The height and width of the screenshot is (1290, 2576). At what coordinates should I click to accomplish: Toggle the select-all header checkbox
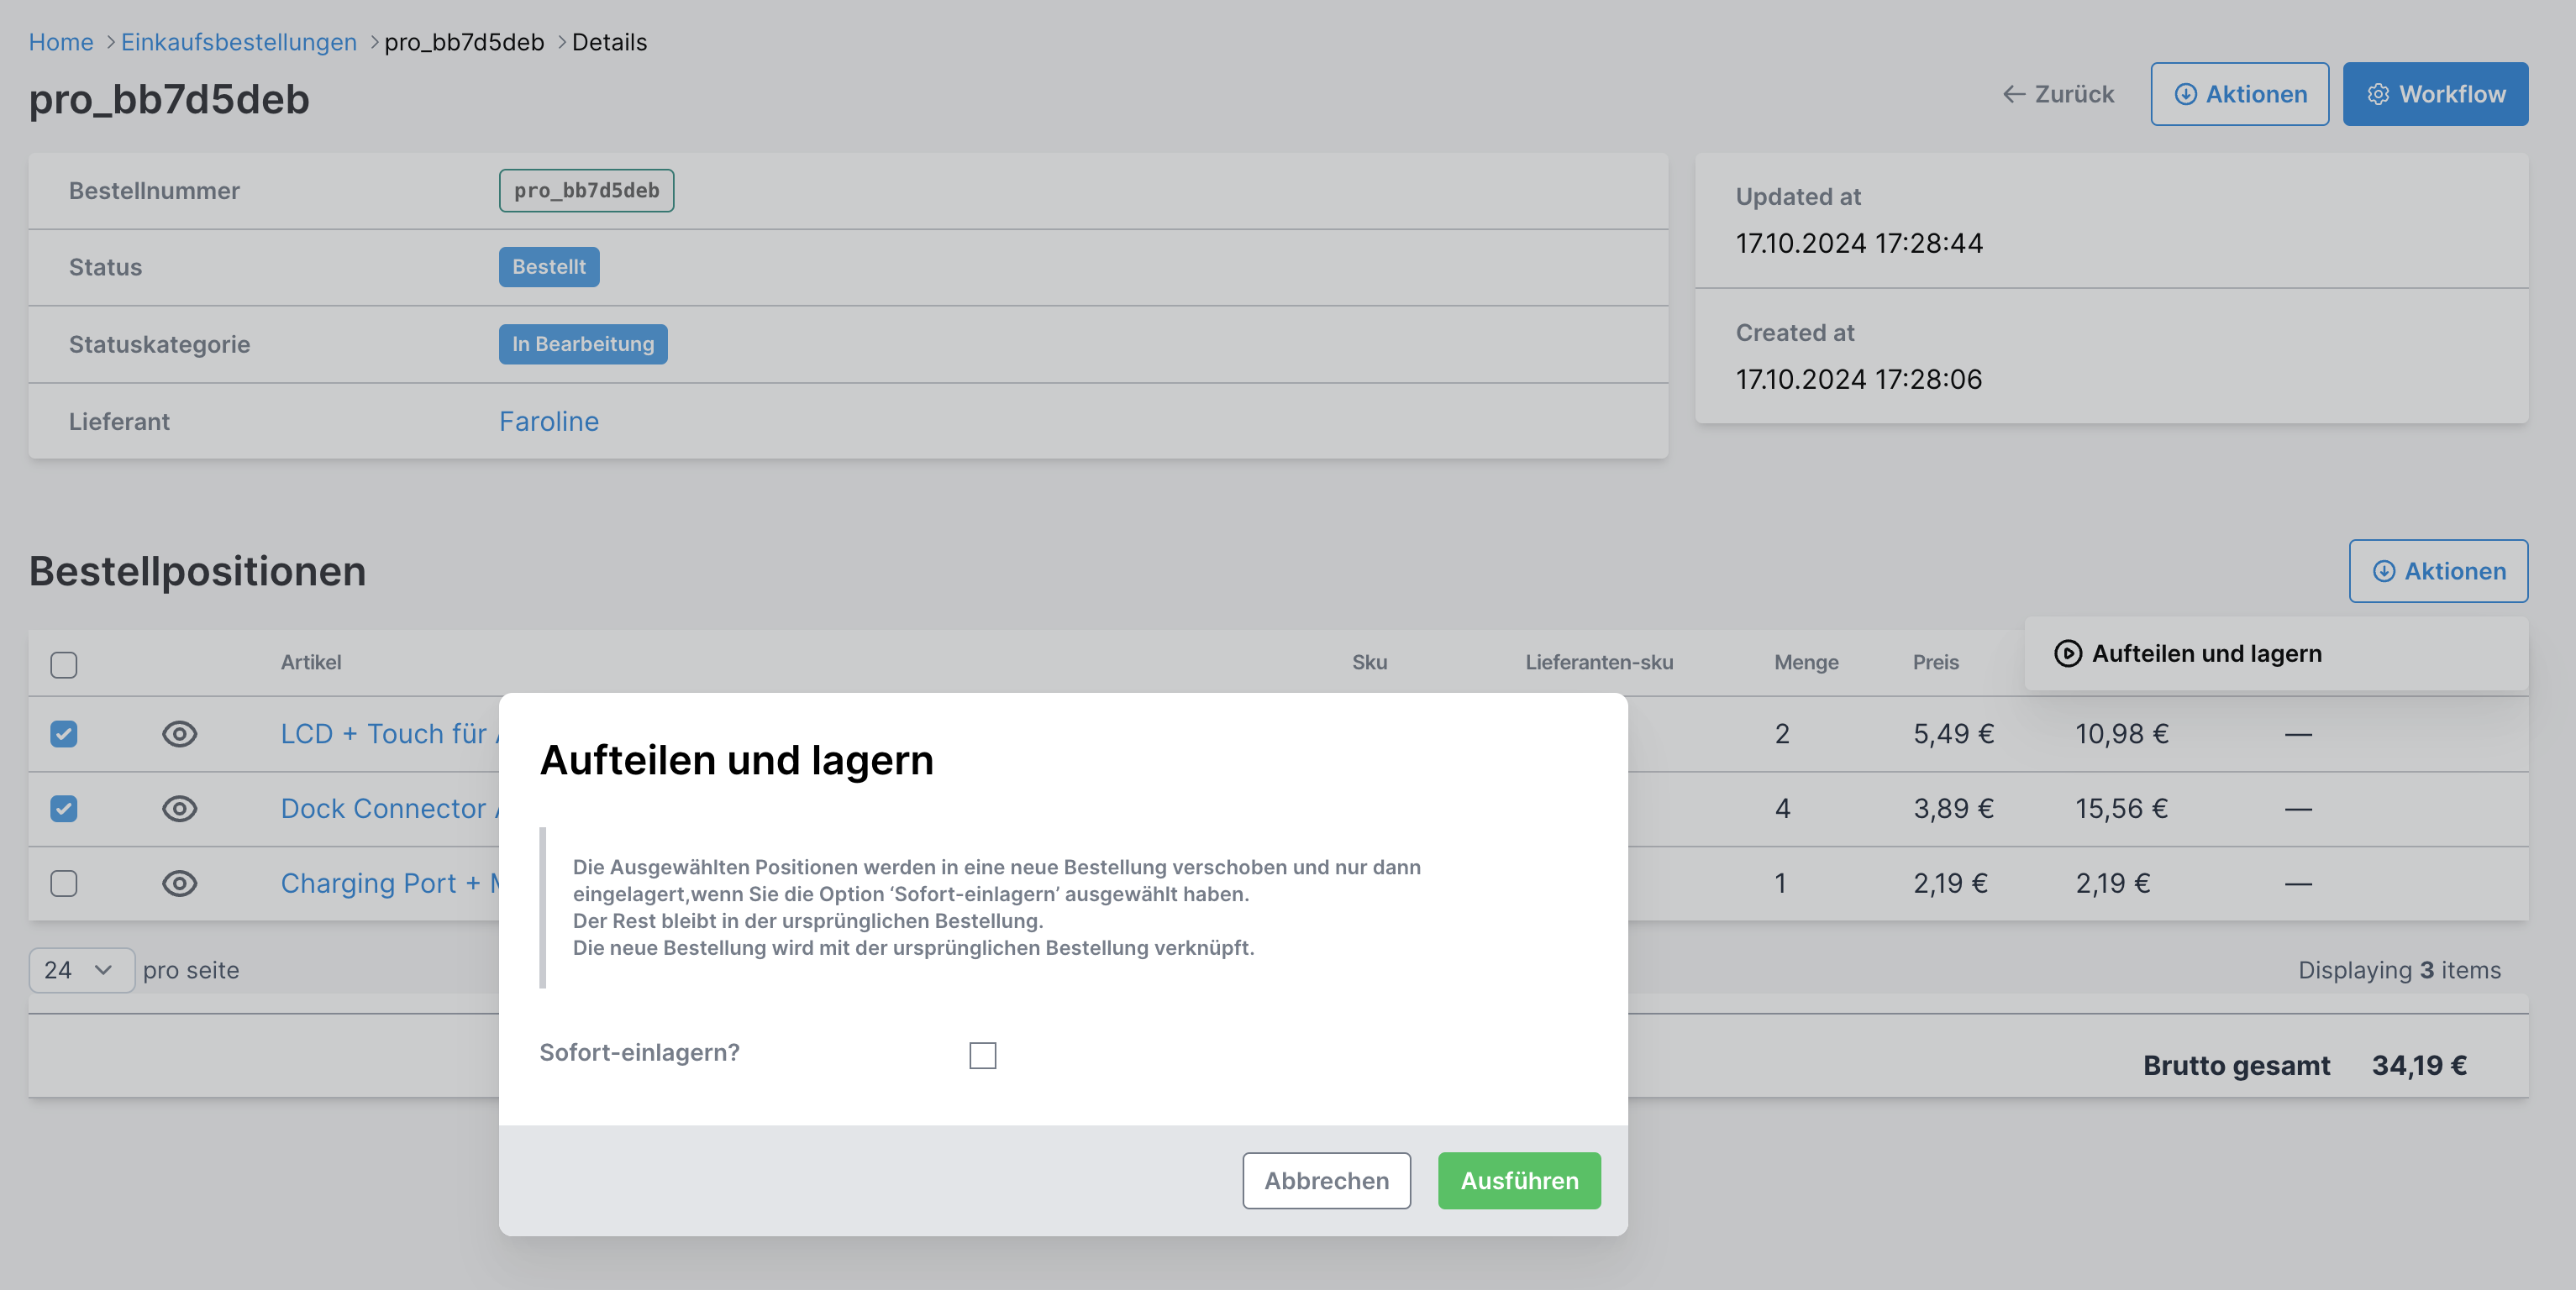pos(64,664)
